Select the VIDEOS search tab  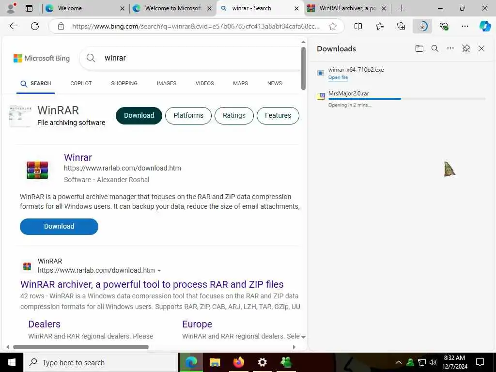click(x=205, y=83)
